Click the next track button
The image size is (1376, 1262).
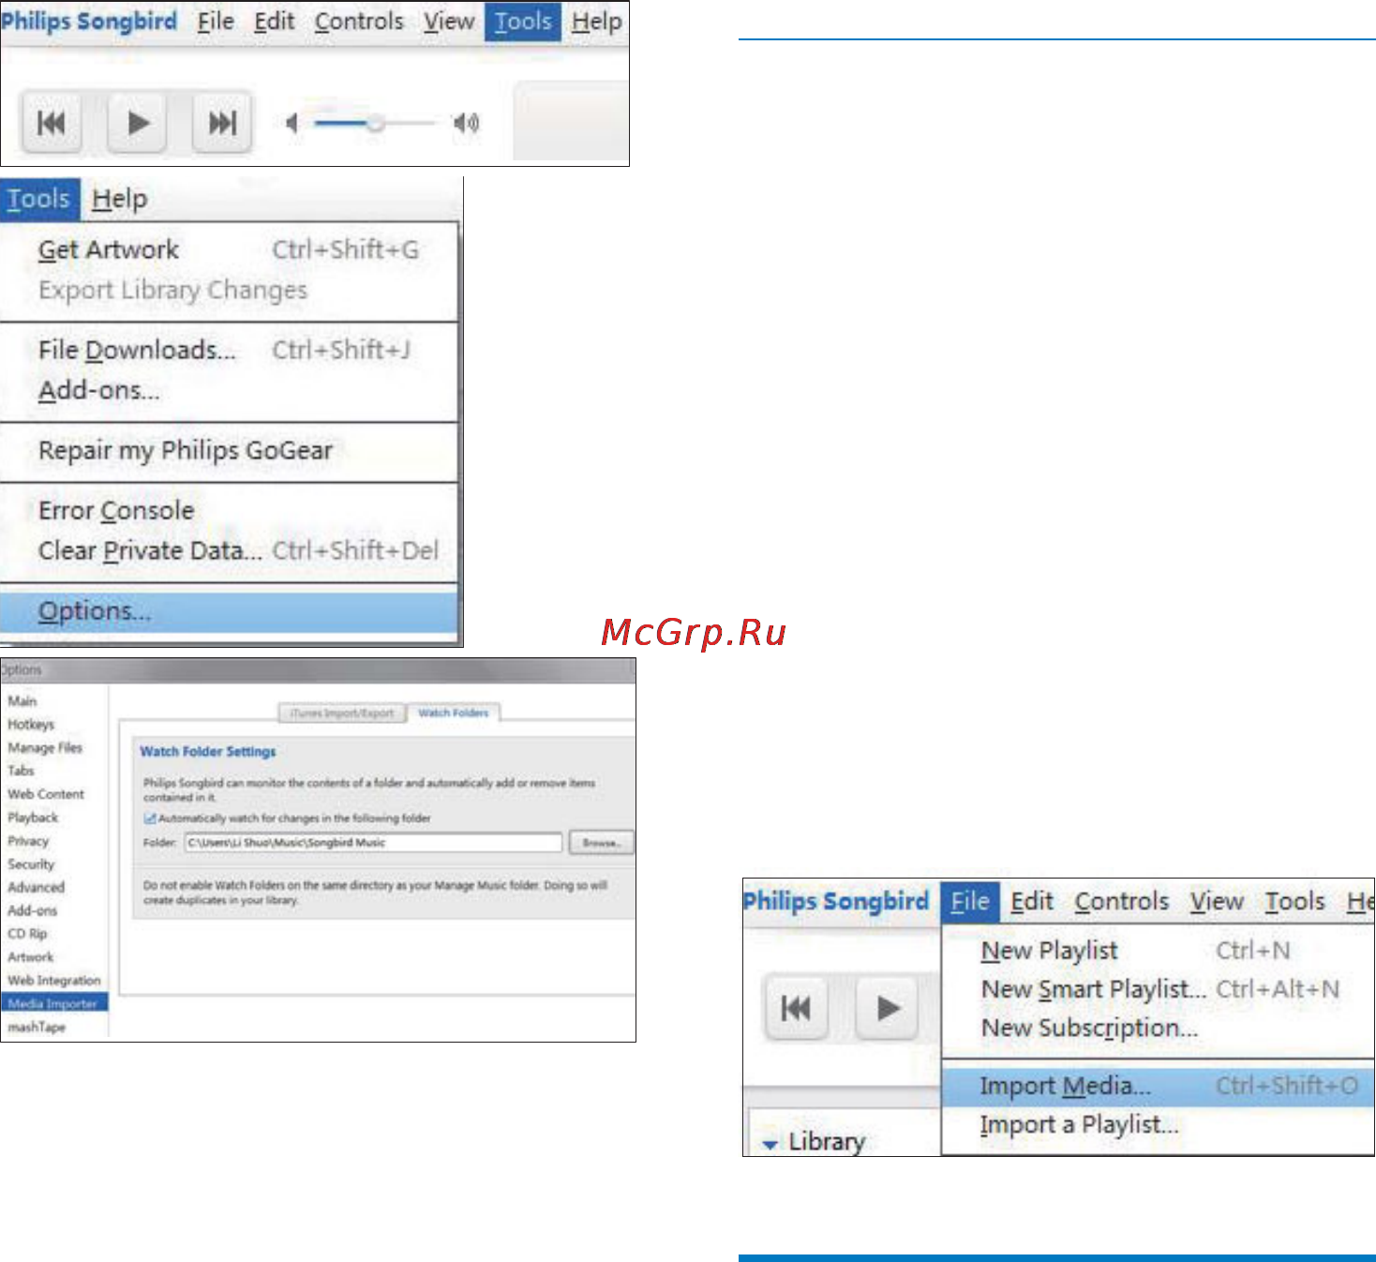[x=222, y=123]
